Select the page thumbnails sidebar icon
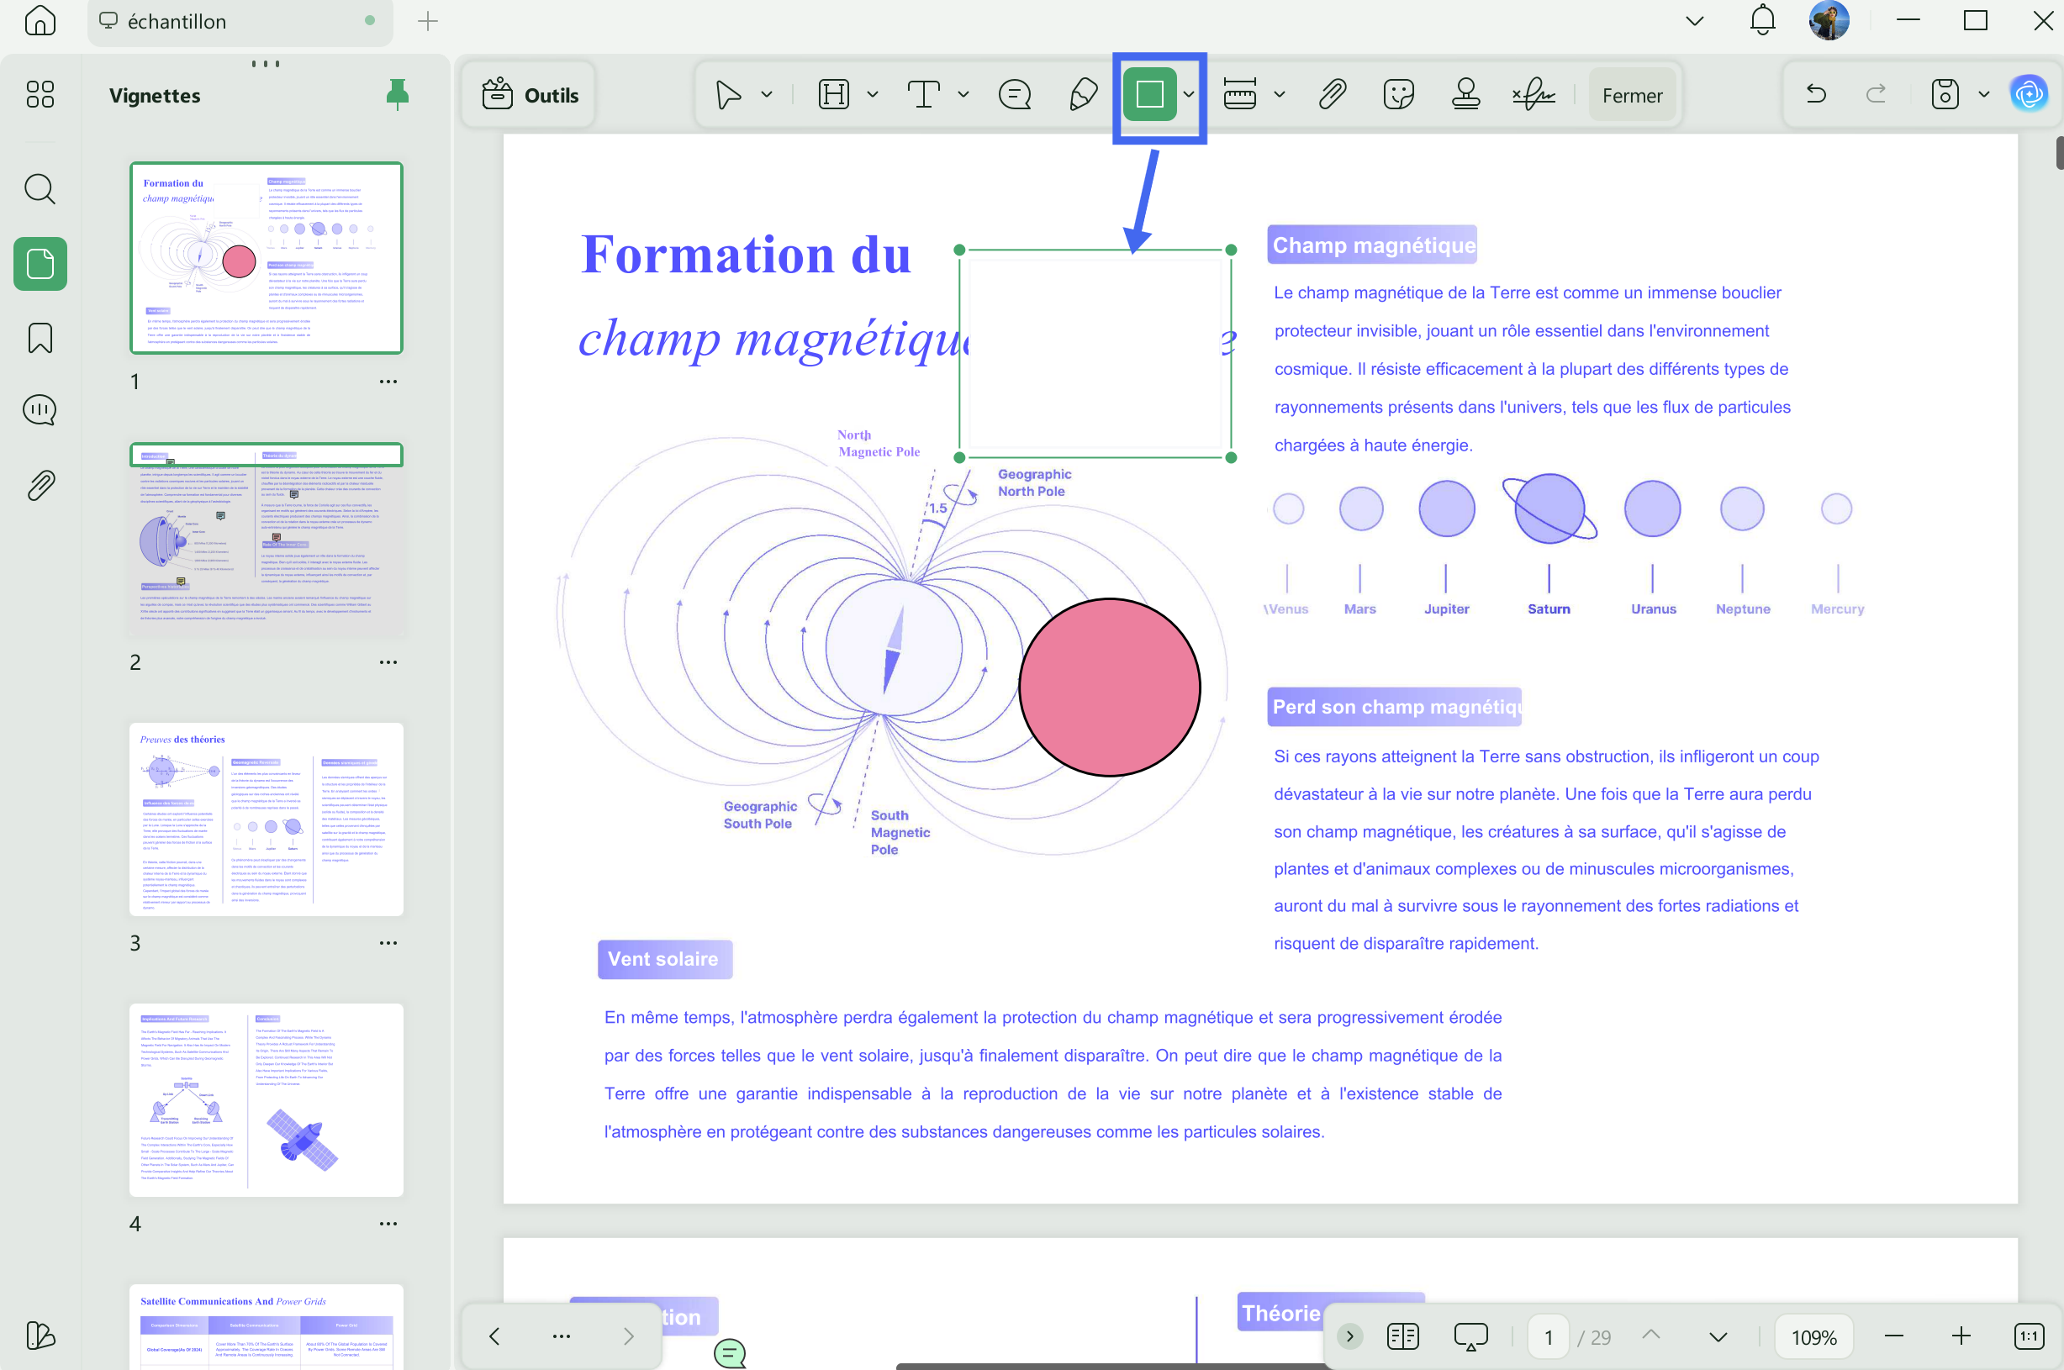Image resolution: width=2064 pixels, height=1370 pixels. click(40, 264)
